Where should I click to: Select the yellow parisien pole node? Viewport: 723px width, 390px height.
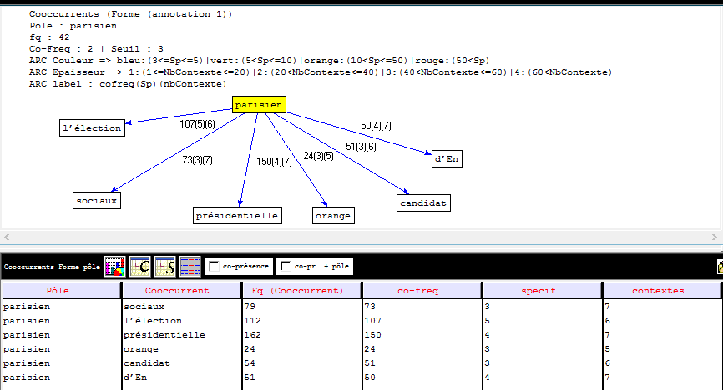[x=259, y=104]
